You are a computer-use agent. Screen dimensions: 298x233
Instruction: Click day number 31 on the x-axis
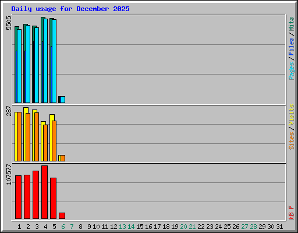[x=279, y=227]
